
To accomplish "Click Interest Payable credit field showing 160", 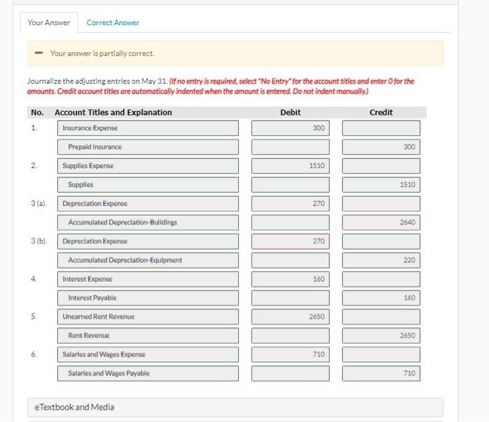I will coord(381,298).
